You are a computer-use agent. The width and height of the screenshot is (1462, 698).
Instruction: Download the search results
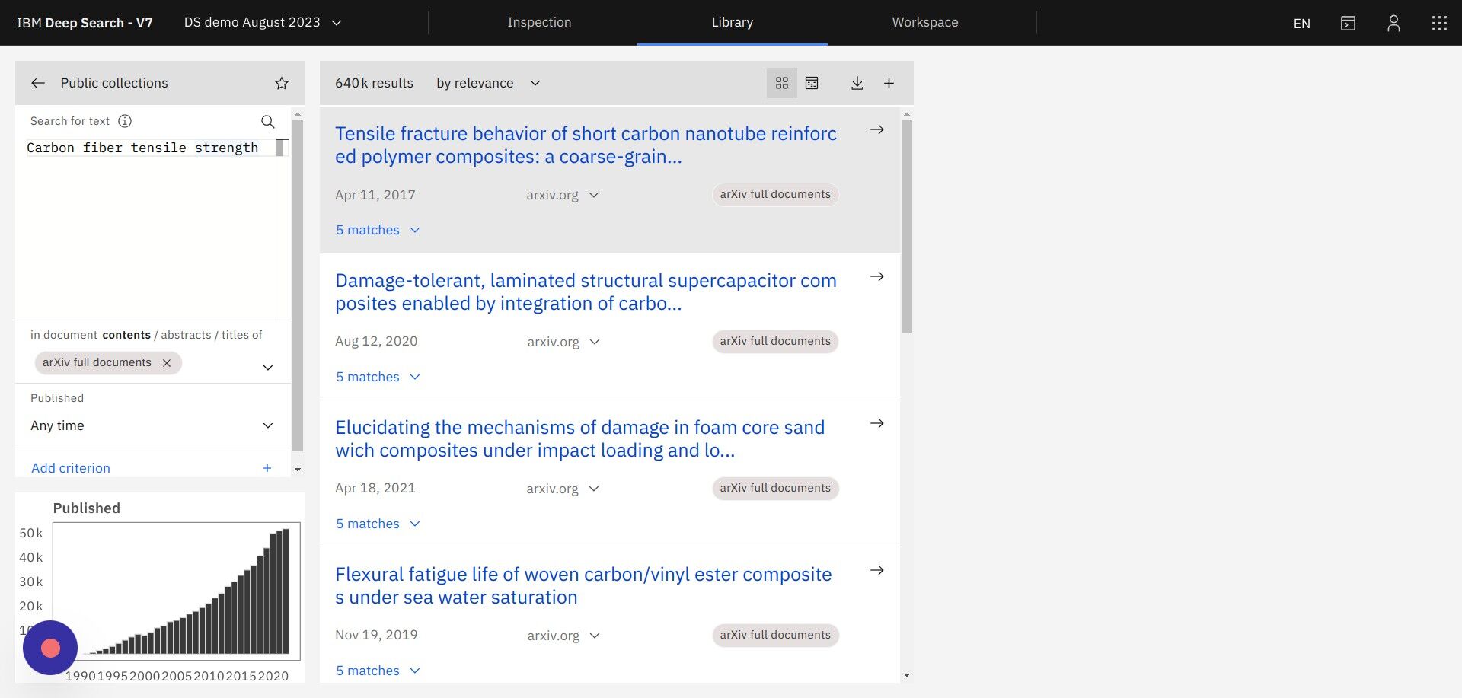[x=857, y=83]
